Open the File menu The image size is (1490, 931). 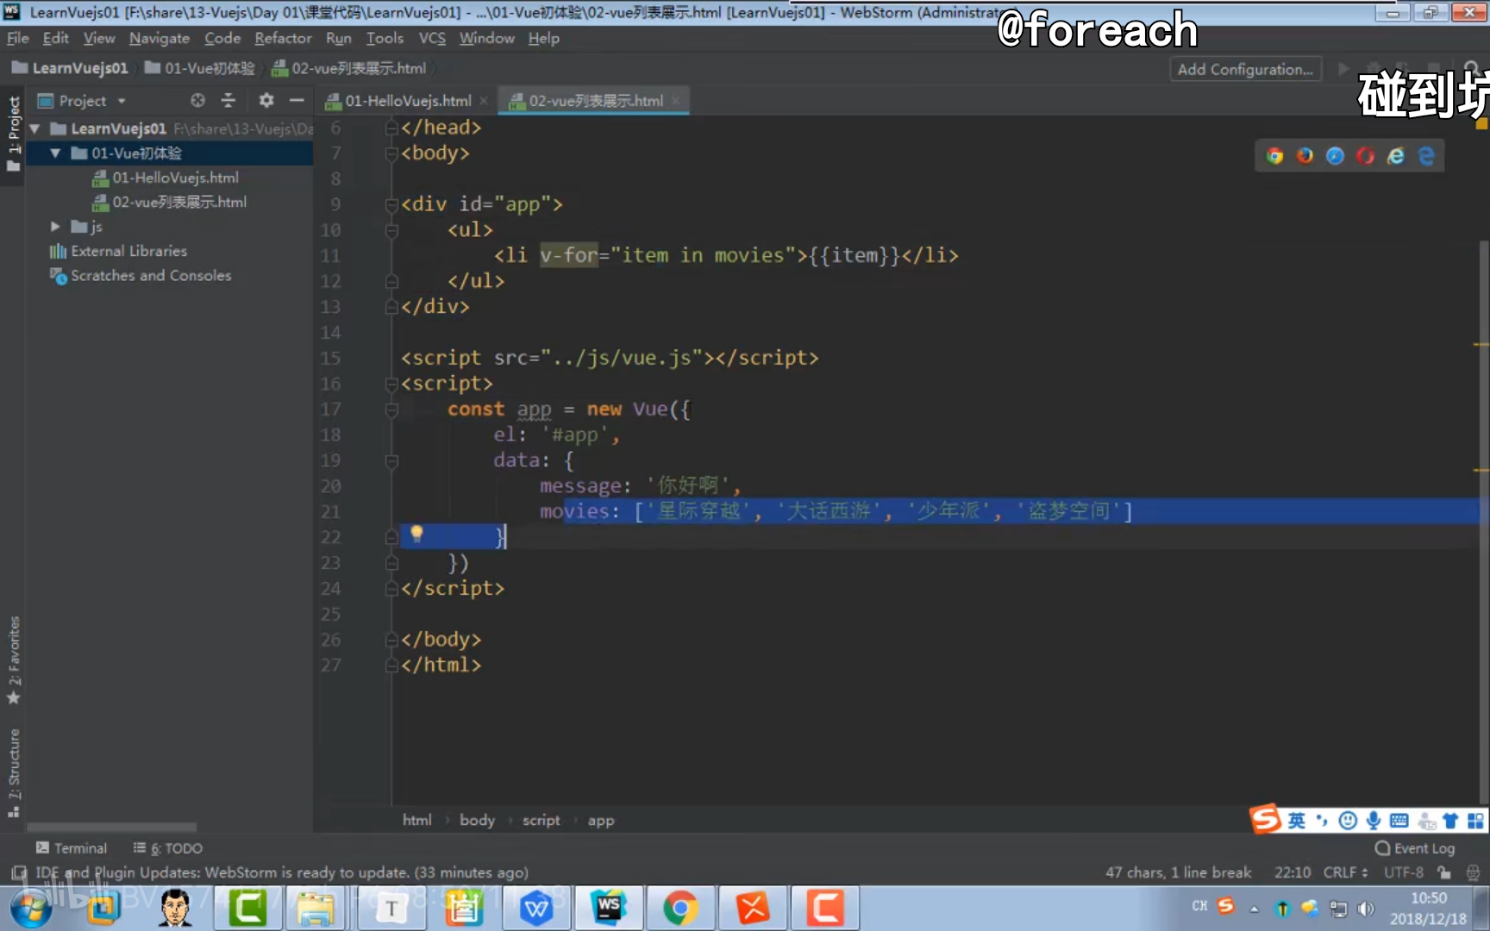[17, 38]
